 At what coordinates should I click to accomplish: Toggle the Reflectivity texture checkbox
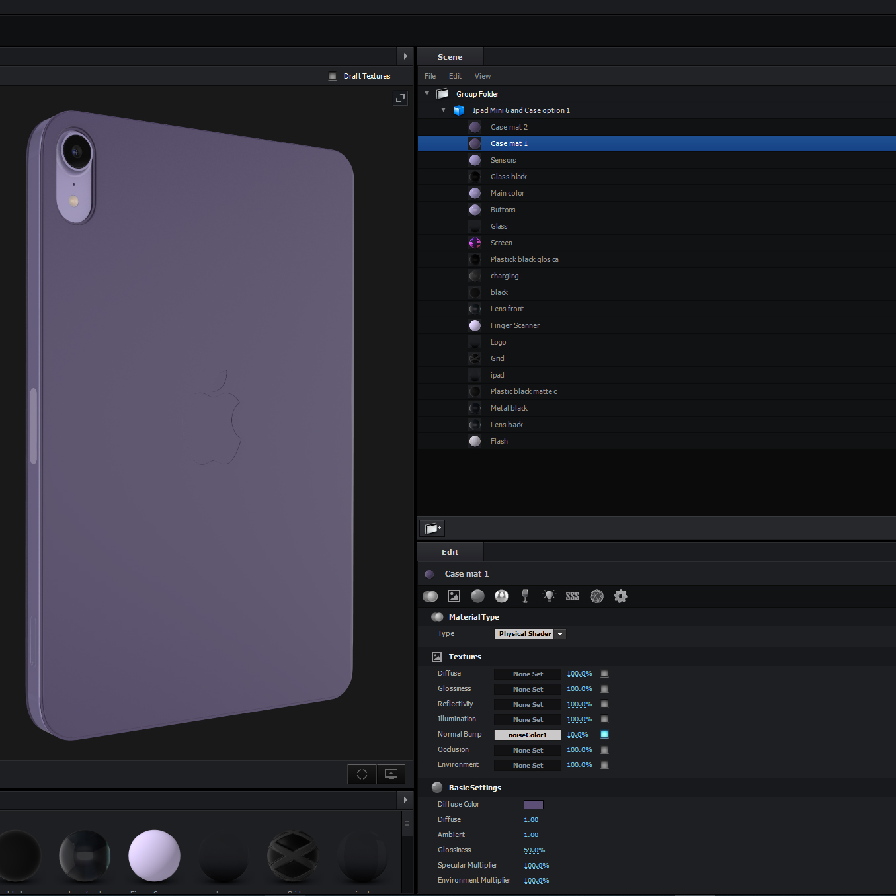(604, 704)
